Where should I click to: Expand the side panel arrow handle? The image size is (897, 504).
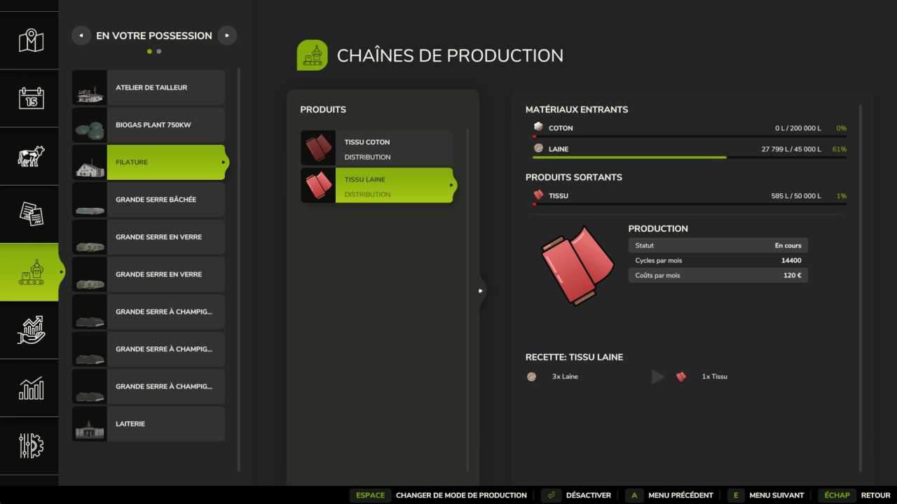(x=481, y=290)
